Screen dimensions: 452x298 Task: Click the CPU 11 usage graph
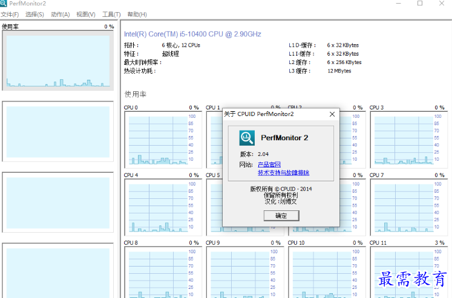(402, 272)
